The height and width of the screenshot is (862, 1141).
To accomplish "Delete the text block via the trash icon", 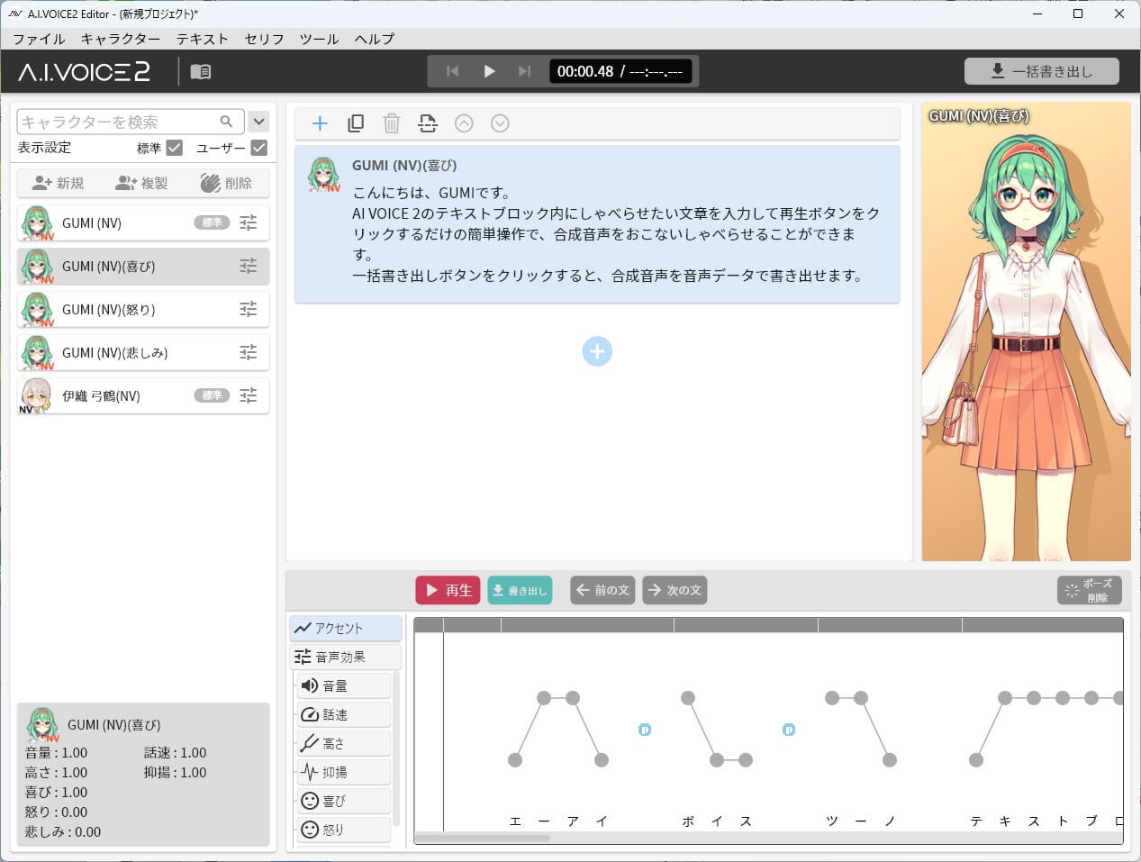I will [x=392, y=122].
